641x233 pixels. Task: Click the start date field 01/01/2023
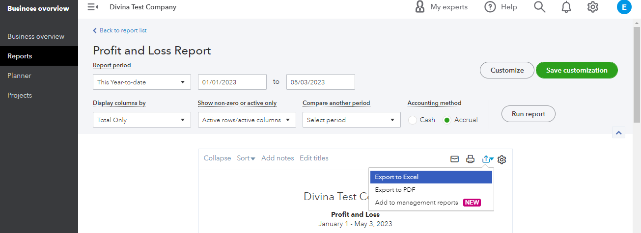pyautogui.click(x=232, y=82)
